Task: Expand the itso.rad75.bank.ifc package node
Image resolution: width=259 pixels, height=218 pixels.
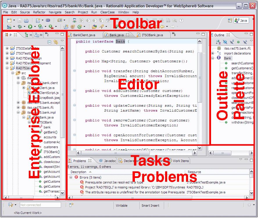Action: click(x=18, y=108)
